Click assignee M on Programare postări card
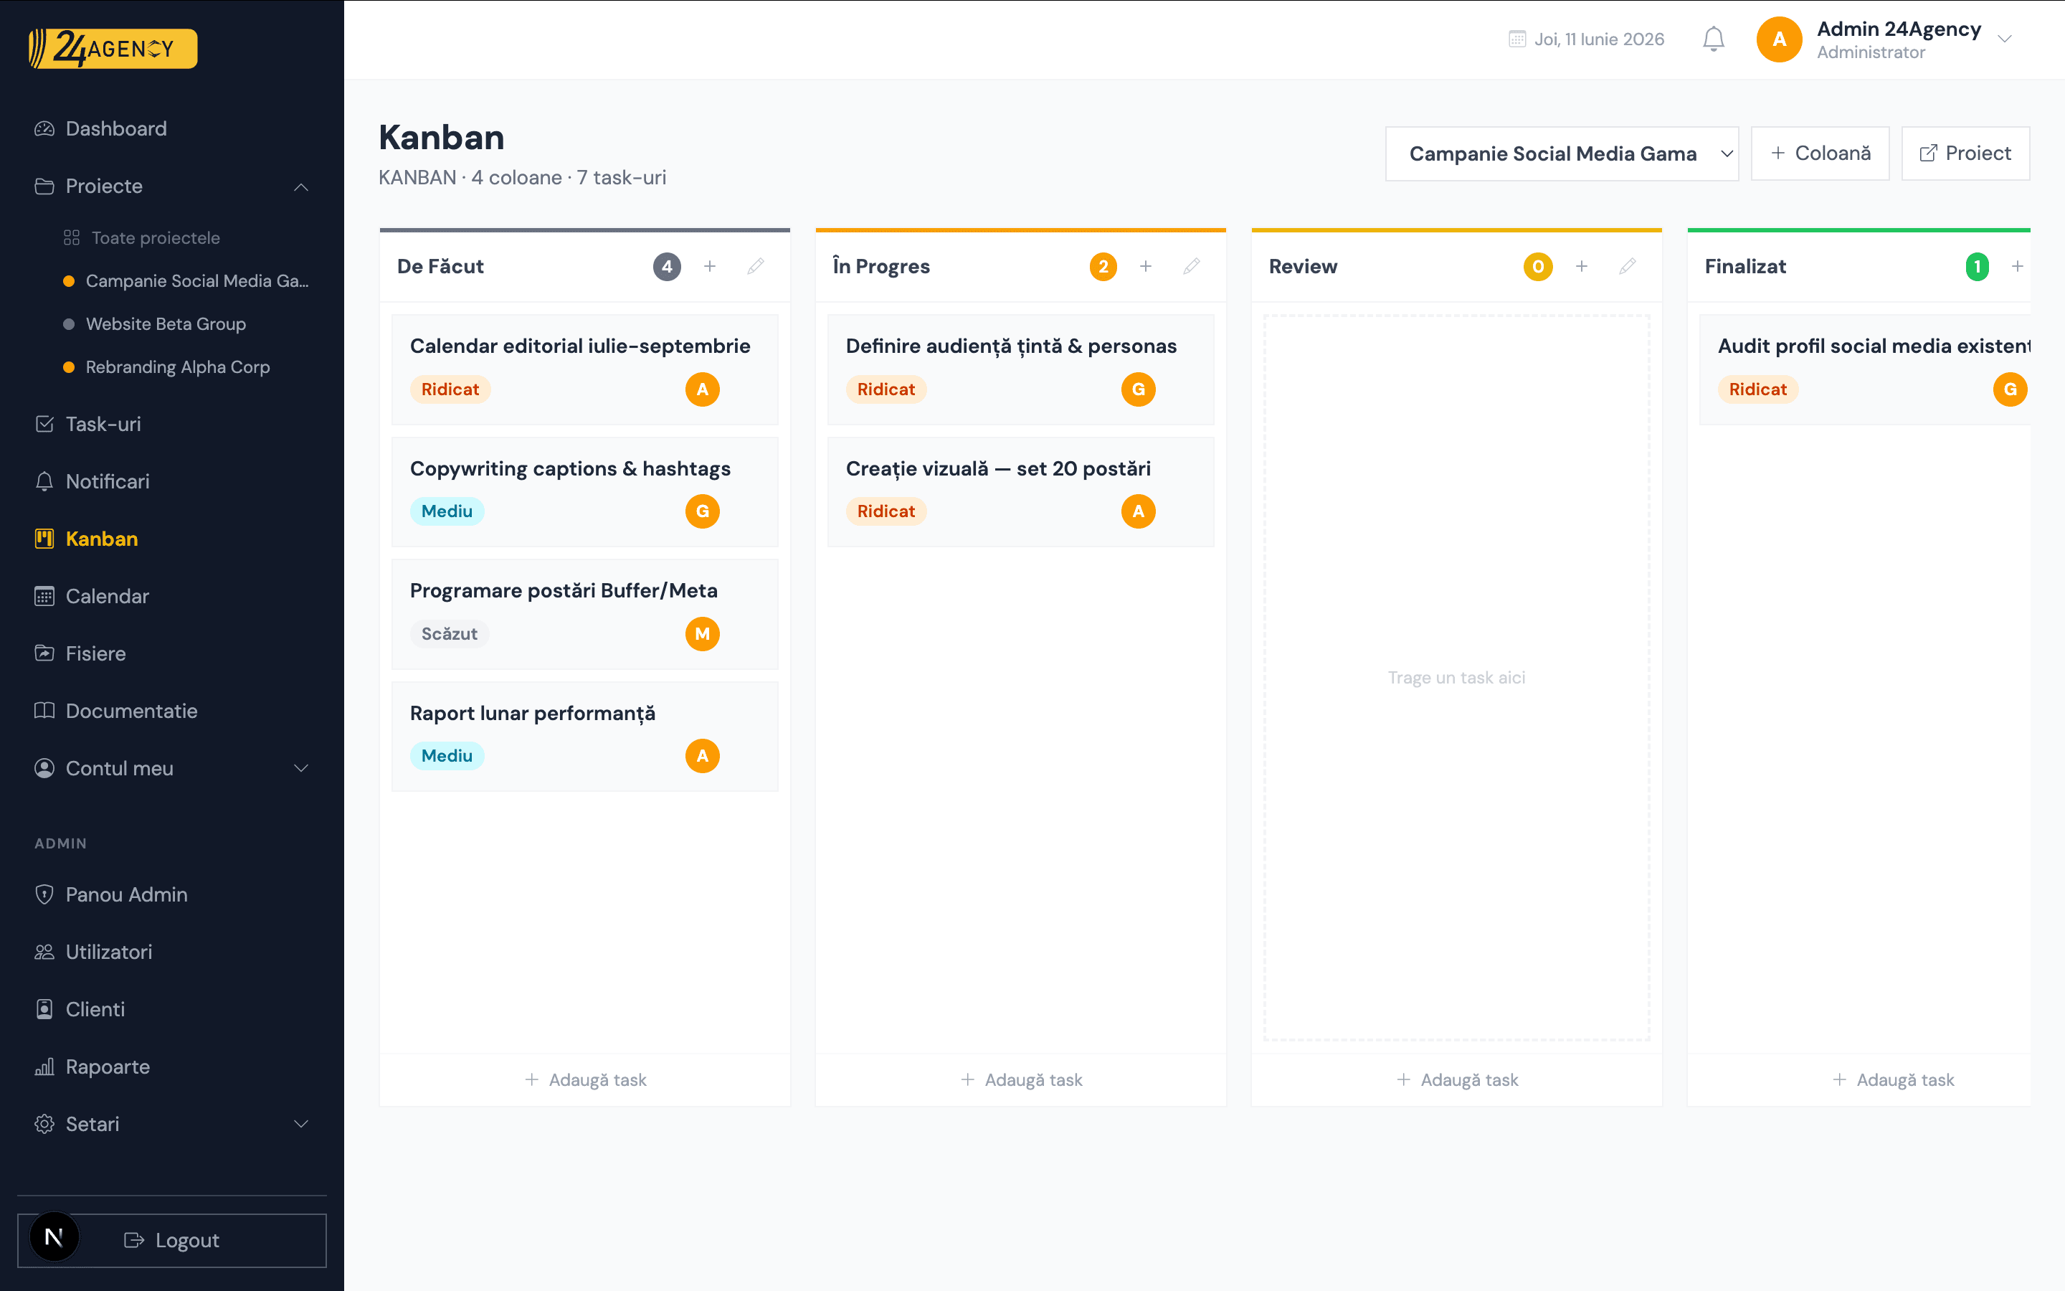The height and width of the screenshot is (1291, 2065). pyautogui.click(x=702, y=633)
